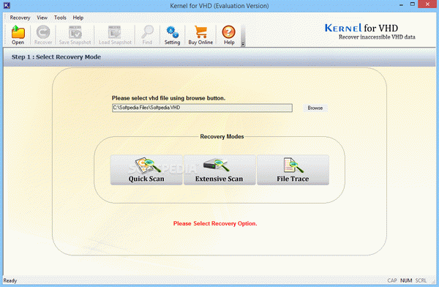Viewport: 439px width, 287px height.
Task: Click the Save Snapshot toolbar icon
Action: coord(75,35)
